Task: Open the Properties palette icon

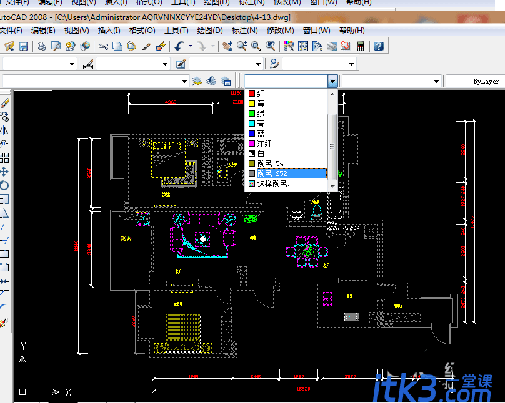Action: (289, 46)
